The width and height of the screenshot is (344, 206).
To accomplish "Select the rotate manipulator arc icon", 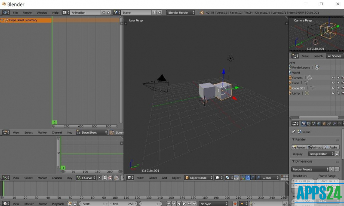I will 253,178.
